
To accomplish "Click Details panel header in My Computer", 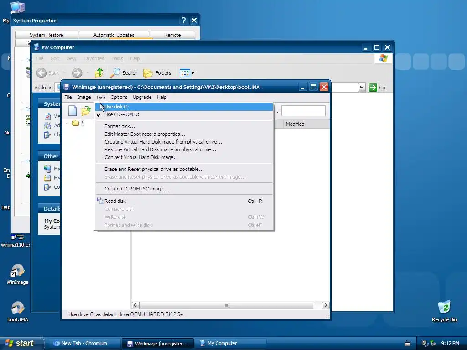I will 49,209.
